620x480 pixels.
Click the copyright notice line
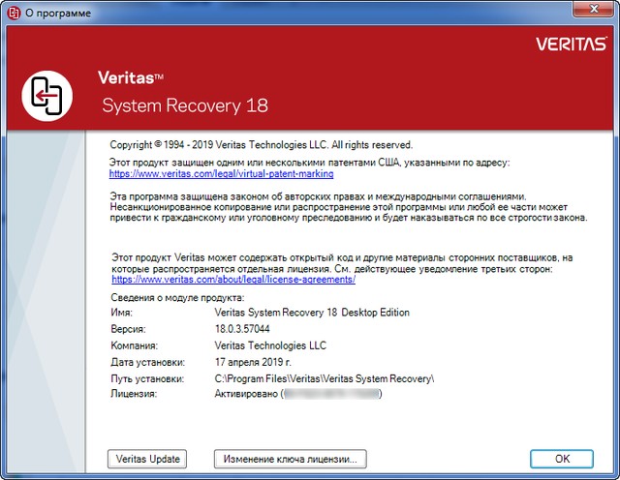pos(261,144)
